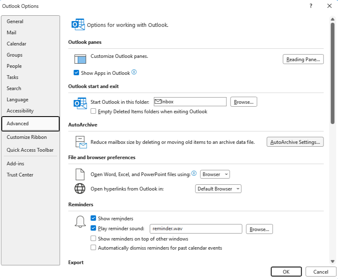
Task: Open the Browser dropdown for Office files
Action: [x=215, y=174]
